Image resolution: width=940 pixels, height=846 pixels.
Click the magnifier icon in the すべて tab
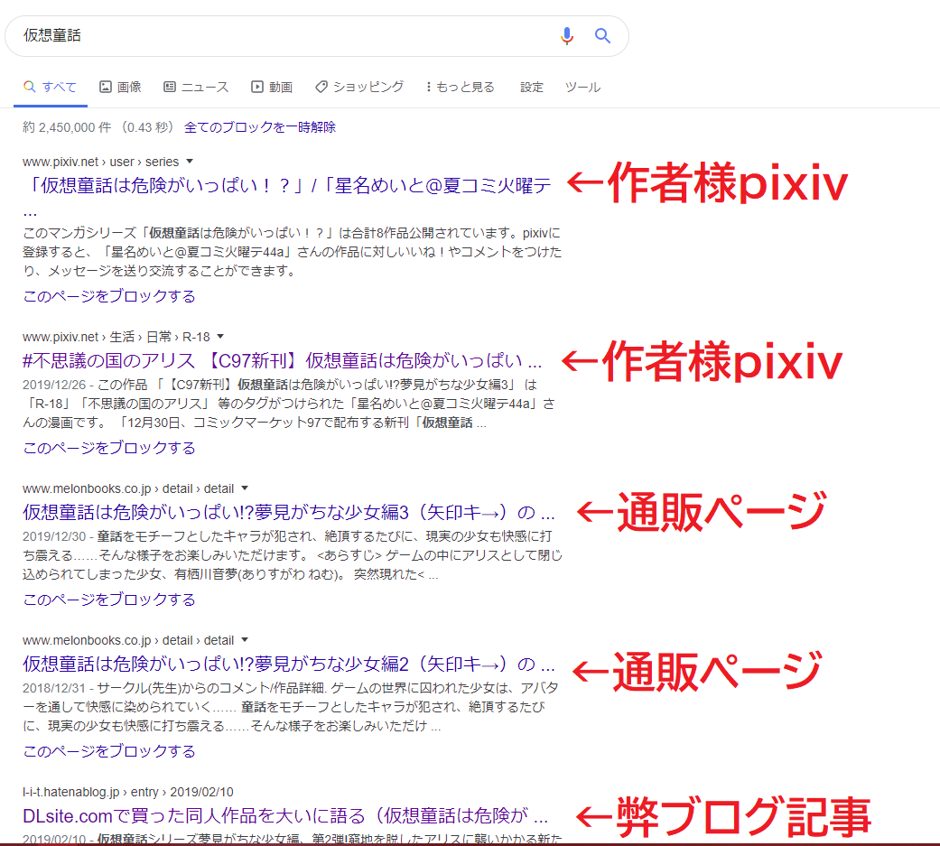[30, 87]
